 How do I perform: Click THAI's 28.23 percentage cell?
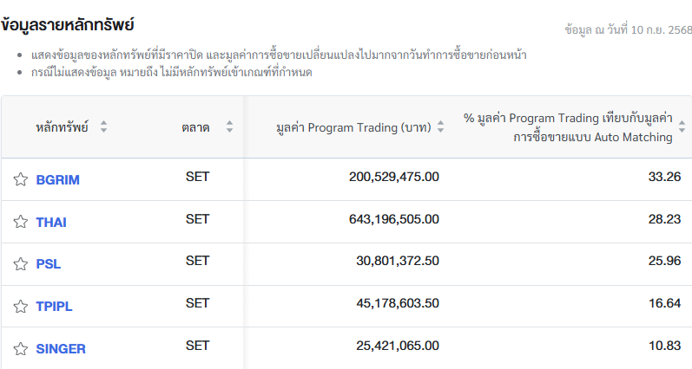(663, 219)
